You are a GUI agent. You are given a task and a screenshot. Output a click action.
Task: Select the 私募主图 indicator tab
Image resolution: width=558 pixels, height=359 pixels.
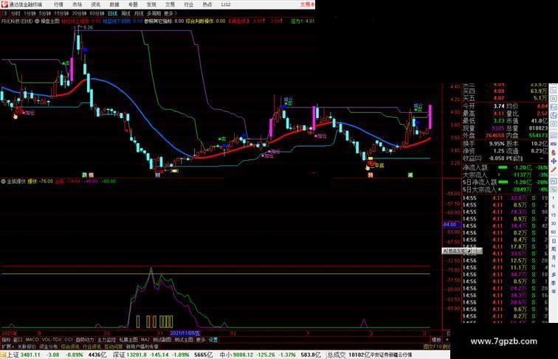[128, 340]
